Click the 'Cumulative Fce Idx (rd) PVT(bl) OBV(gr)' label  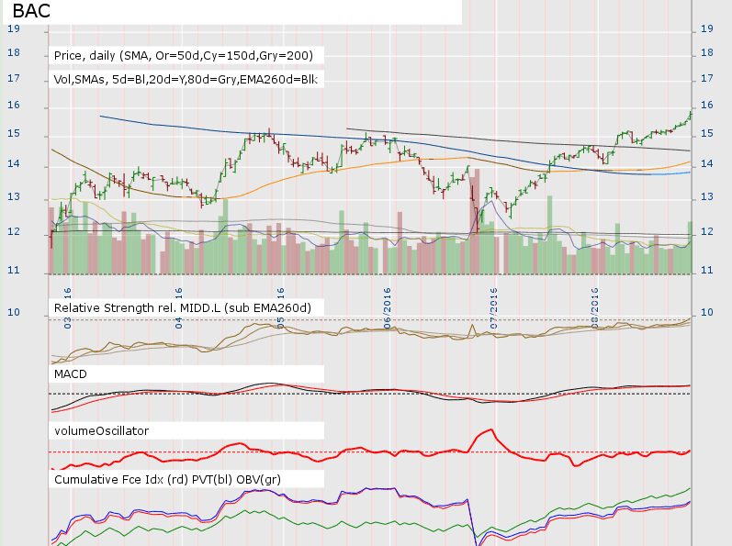pyautogui.click(x=167, y=480)
